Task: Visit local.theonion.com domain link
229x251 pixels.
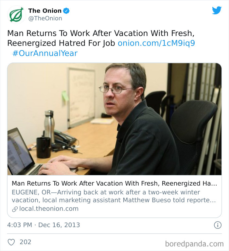Action: coord(49,209)
